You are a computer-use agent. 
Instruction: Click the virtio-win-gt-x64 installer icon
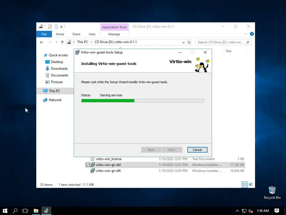(x=92, y=165)
